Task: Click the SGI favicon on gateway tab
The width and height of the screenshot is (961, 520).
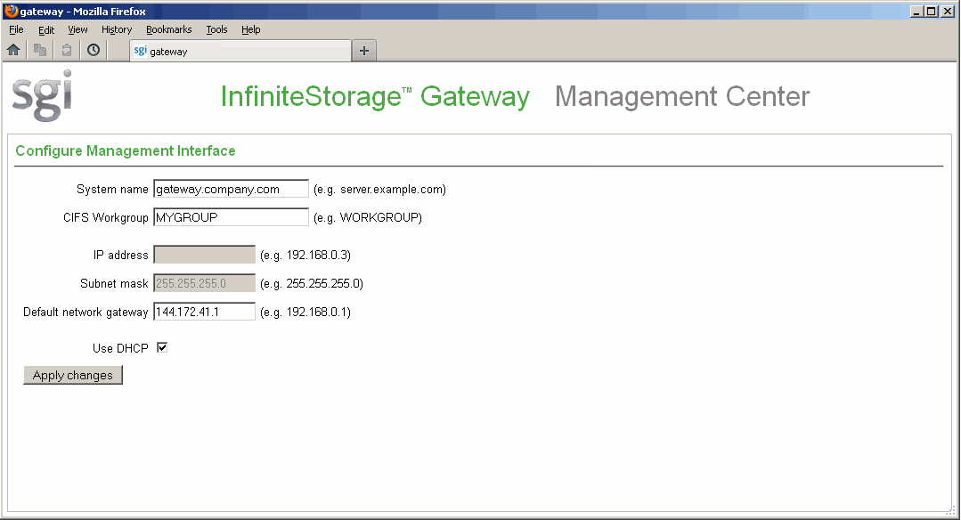Action: tap(141, 51)
